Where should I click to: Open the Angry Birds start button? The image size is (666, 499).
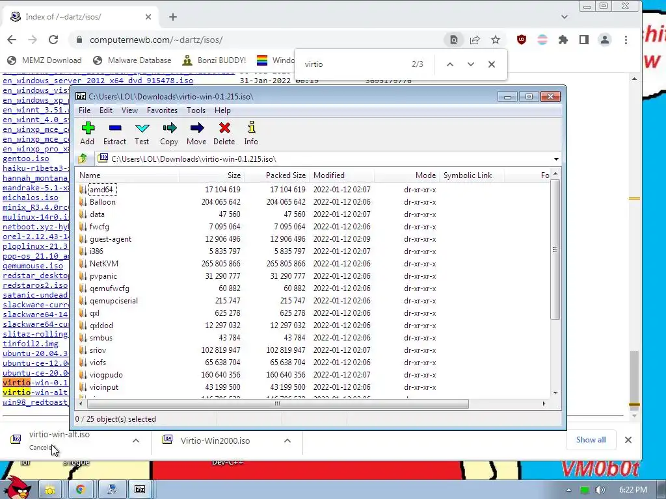click(x=18, y=488)
